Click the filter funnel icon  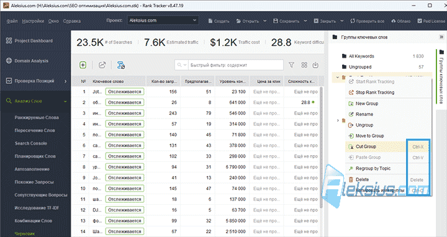click(291, 65)
